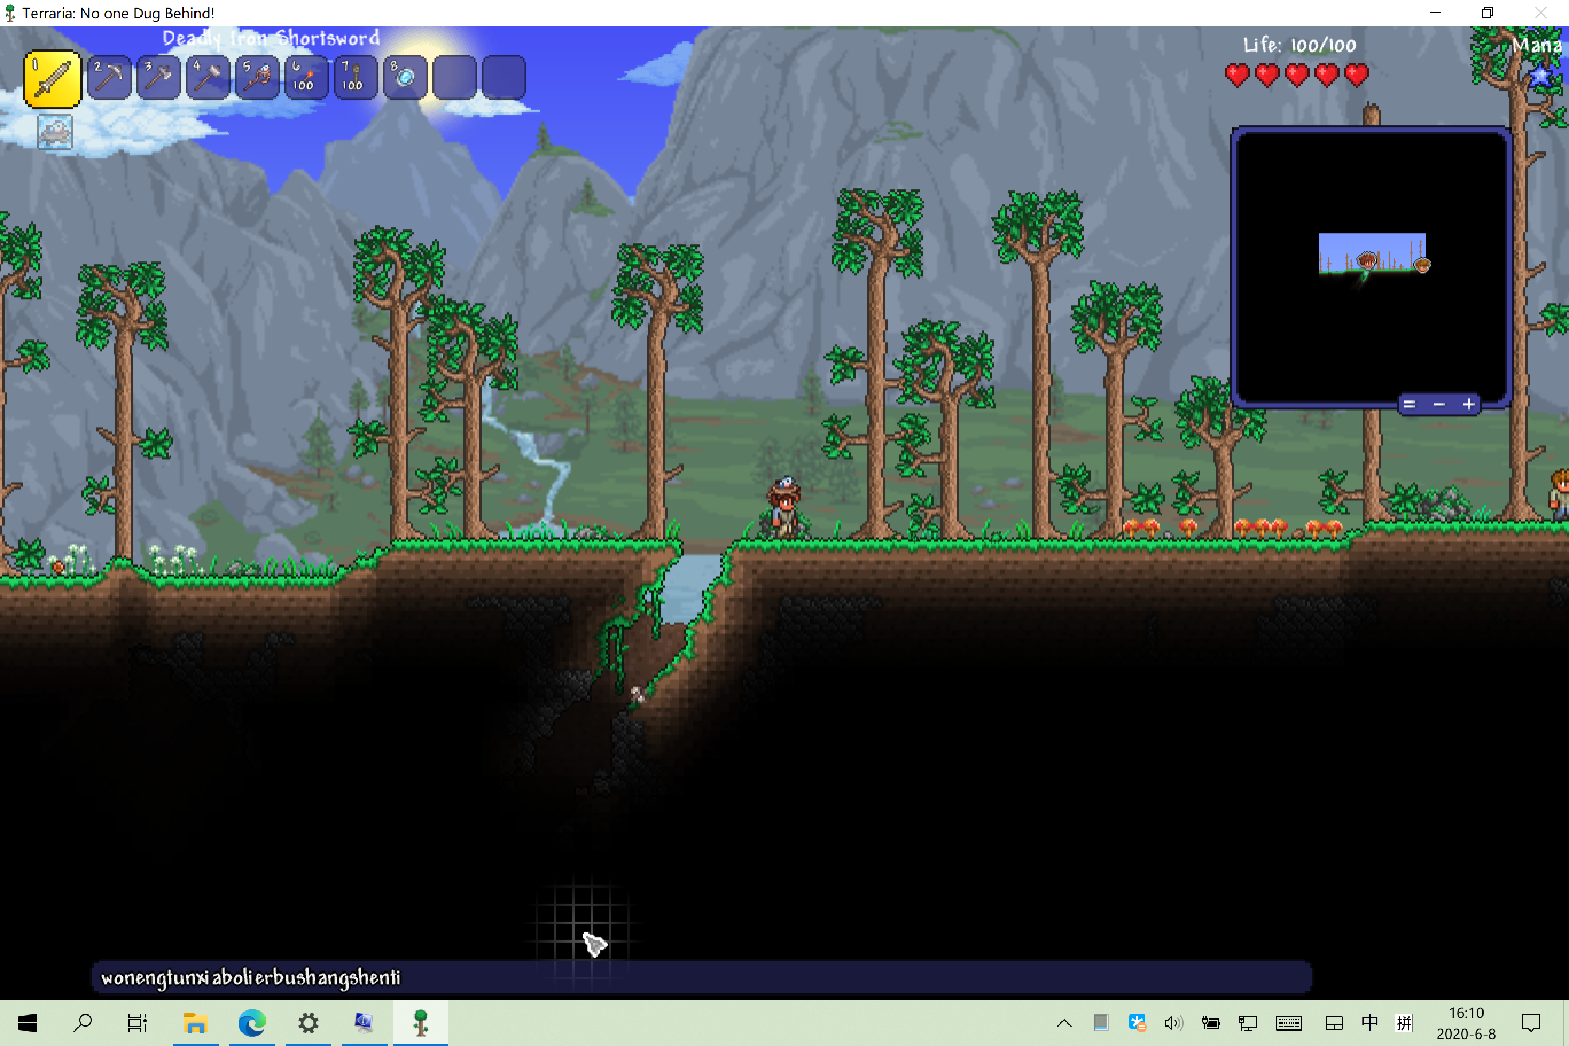Open Microsoft Edge from the taskbar
The width and height of the screenshot is (1569, 1046).
click(252, 1022)
